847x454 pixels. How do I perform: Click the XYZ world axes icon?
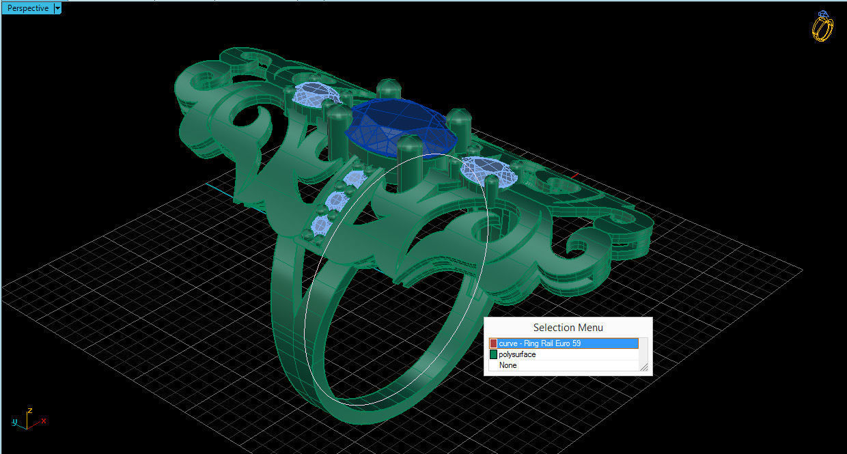pos(29,418)
